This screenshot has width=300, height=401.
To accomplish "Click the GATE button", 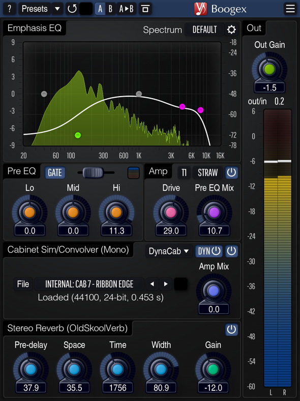I will click(55, 173).
